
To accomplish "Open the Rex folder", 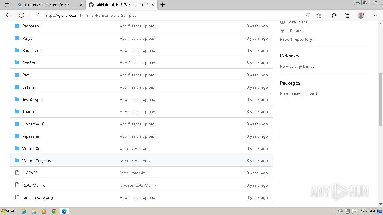I will (x=26, y=75).
